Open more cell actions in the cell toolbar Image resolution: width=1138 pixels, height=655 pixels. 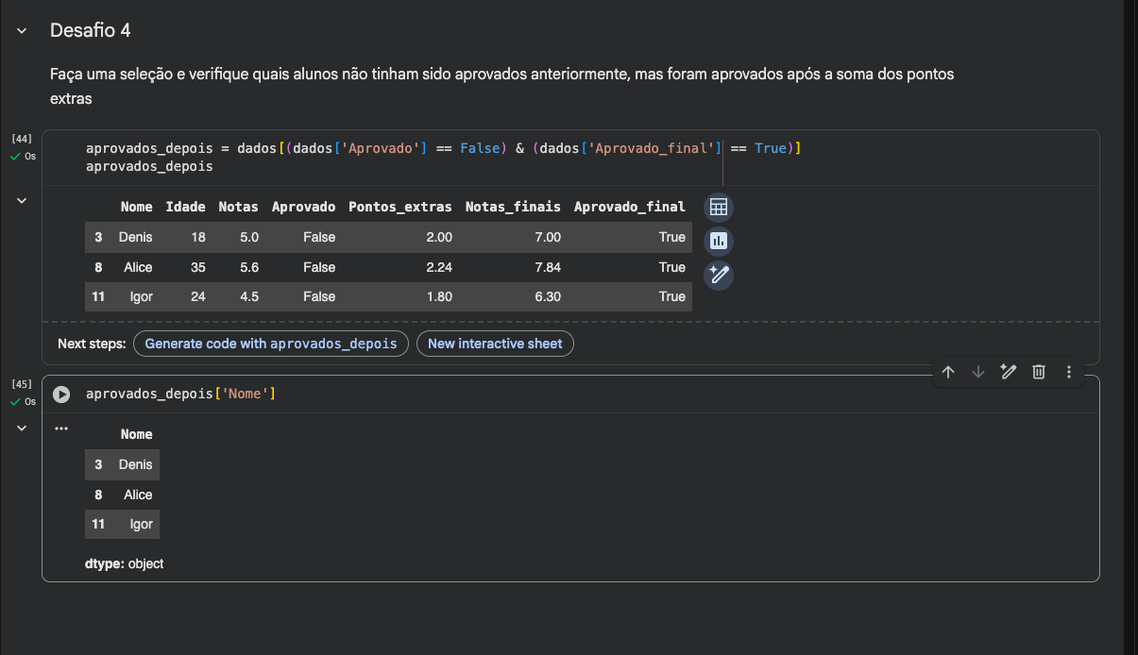pos(1069,372)
